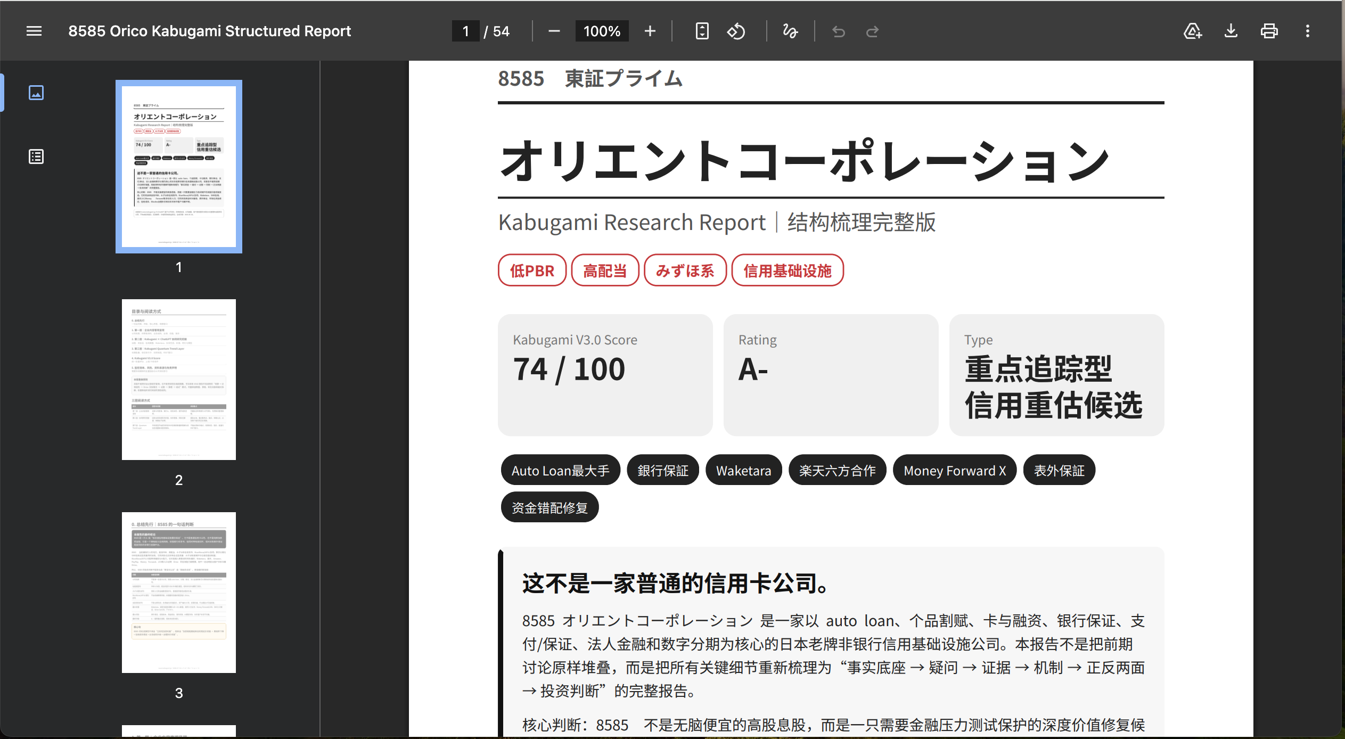Click the 楽天六方合作 chip
1345x739 pixels.
click(837, 470)
